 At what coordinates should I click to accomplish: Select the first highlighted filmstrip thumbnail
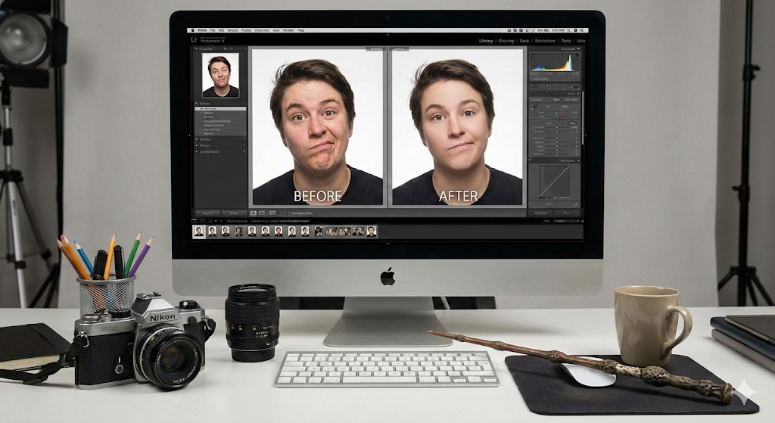[x=199, y=232]
